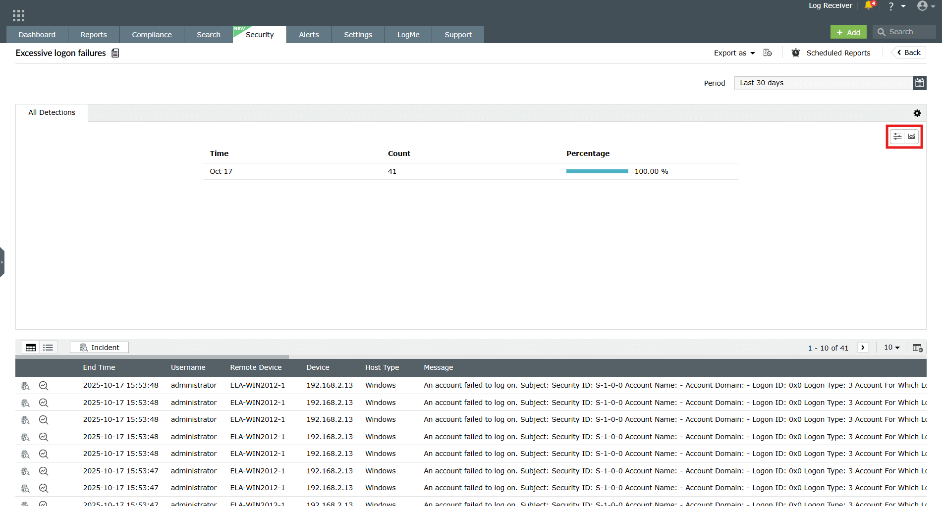Switch to grid view of detections
Screen dimensions: 942x506
(30, 347)
